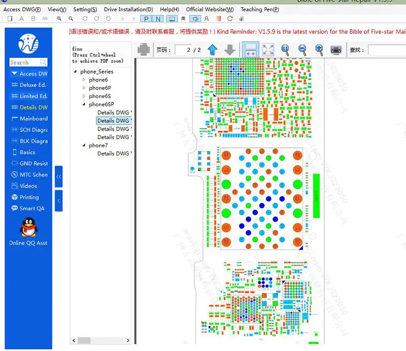Click the double-chevron collapse sidebar button
Viewport: 406px width, 351px height.
58,177
